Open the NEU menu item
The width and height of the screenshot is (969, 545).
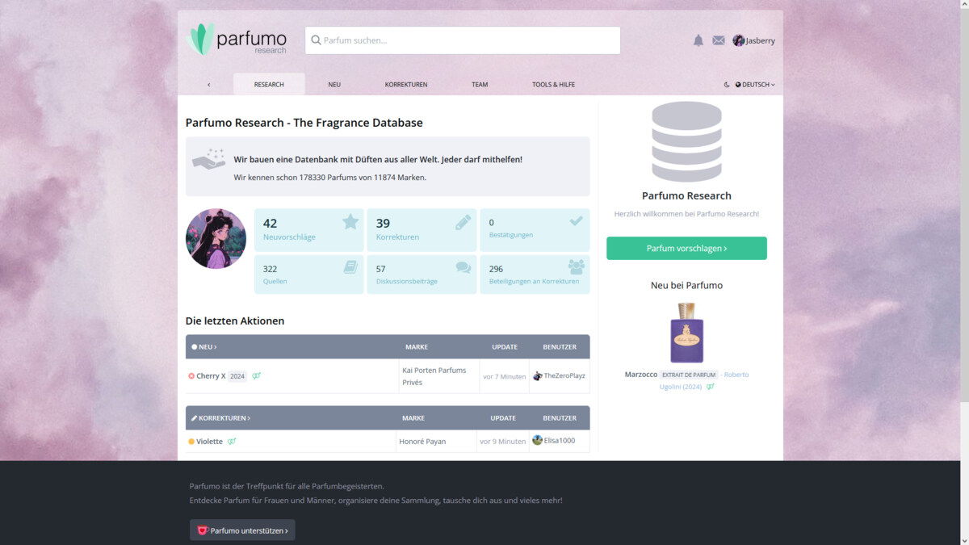(x=334, y=84)
